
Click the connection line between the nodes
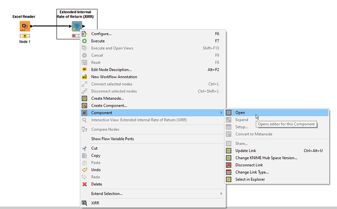[51, 26]
